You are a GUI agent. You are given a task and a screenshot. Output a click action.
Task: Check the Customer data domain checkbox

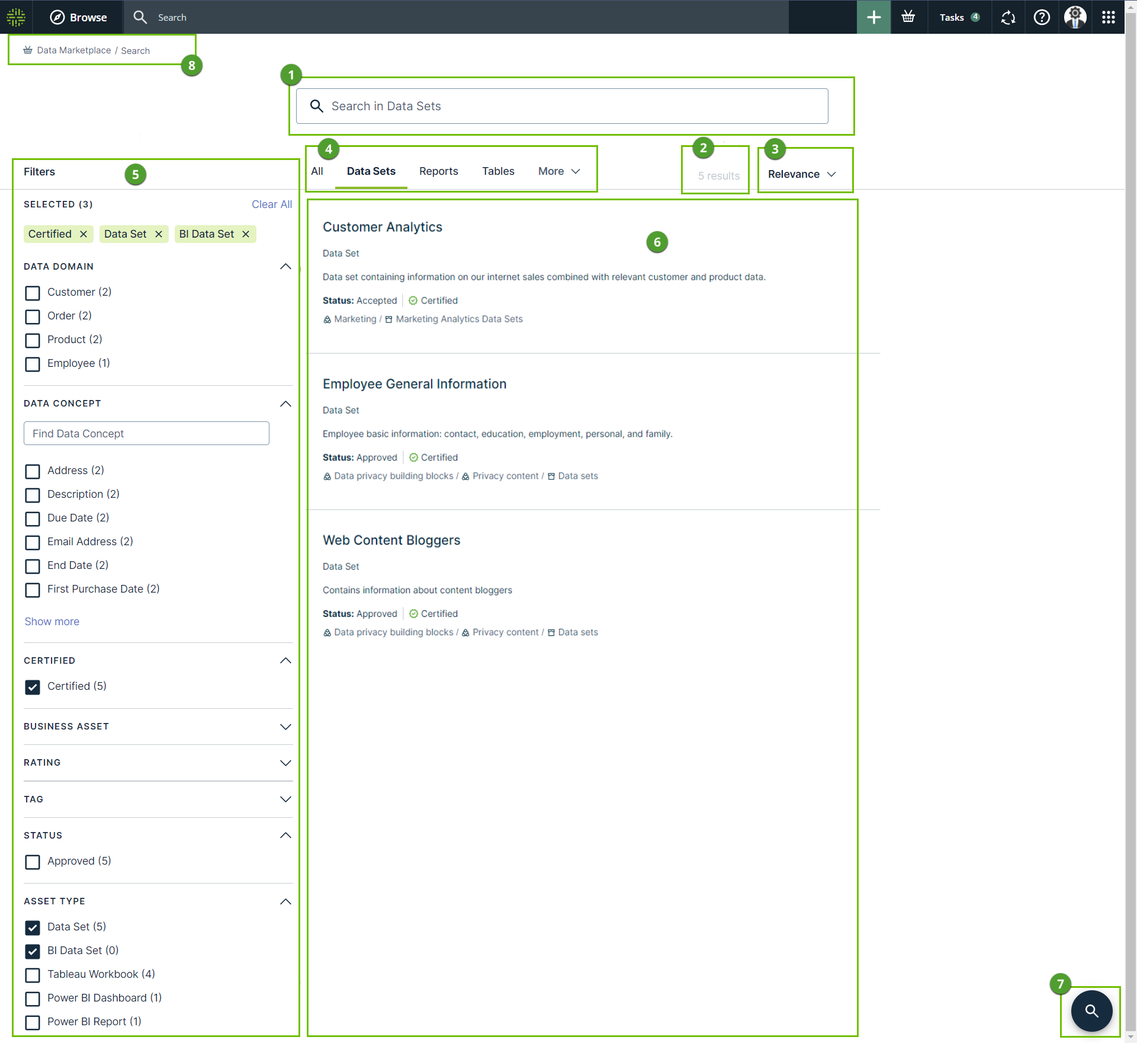tap(33, 293)
